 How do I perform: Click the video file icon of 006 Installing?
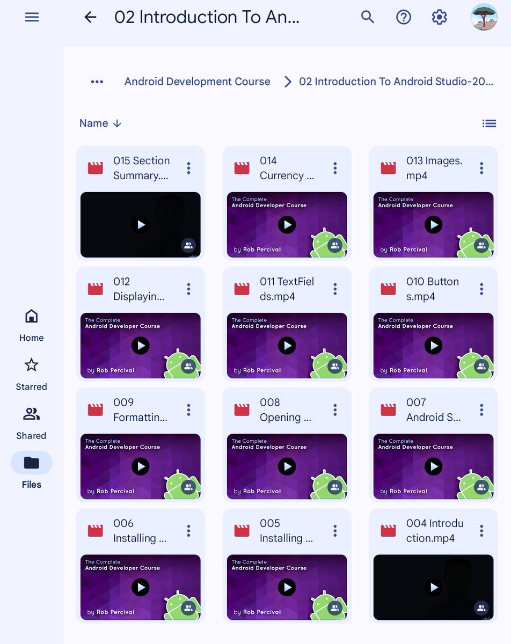[96, 531]
